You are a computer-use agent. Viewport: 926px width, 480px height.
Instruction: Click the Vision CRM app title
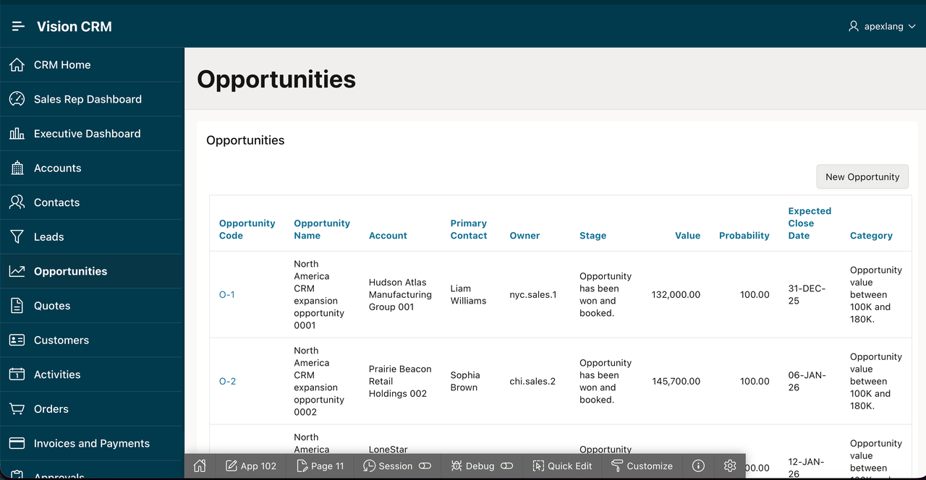point(75,27)
